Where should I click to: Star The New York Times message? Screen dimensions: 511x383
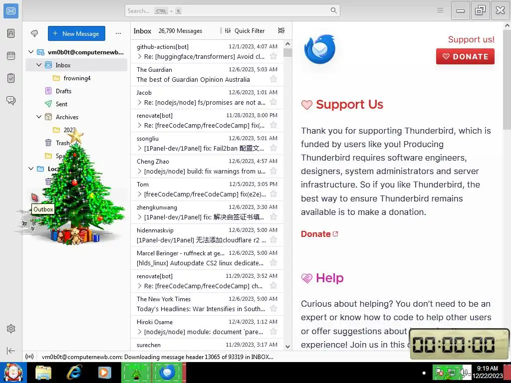[273, 309]
